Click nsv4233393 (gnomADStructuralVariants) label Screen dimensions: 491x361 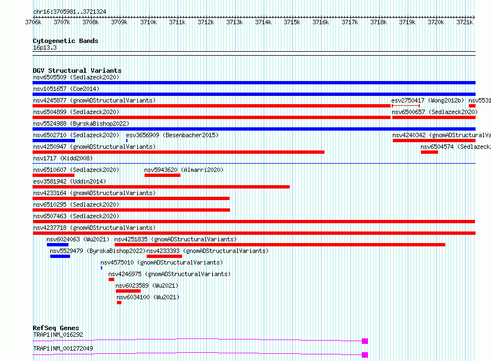pyautogui.click(x=207, y=251)
